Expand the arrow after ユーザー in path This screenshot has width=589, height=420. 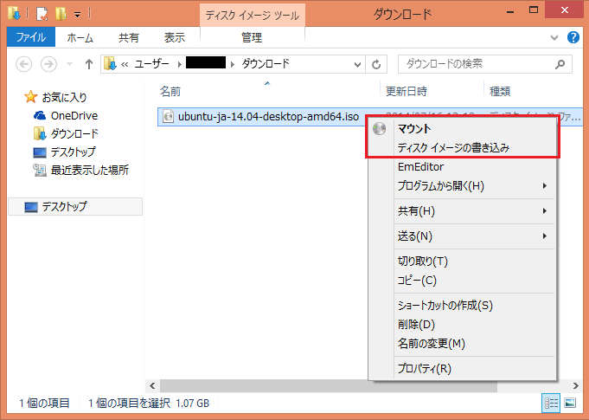click(x=179, y=64)
